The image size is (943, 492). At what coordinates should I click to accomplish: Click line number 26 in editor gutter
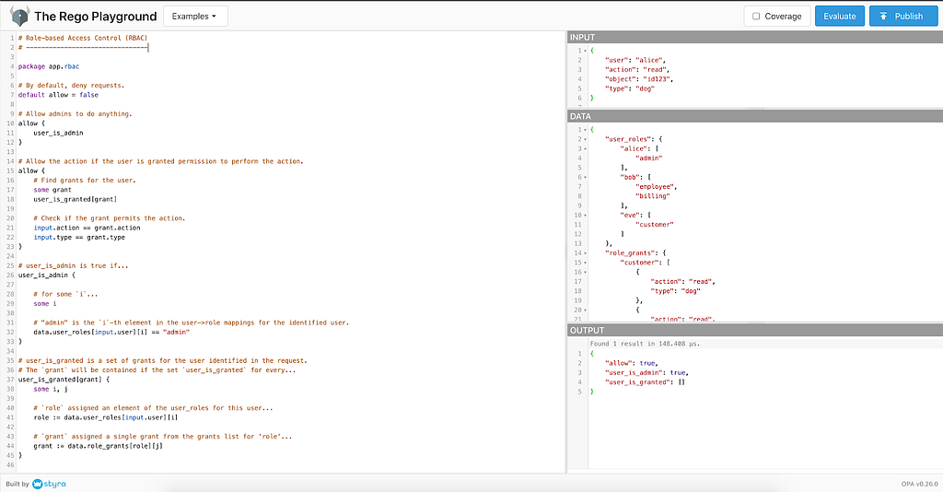click(x=10, y=275)
